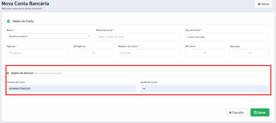The width and height of the screenshot is (276, 123).
Task: Click the Nova Conta Bancária page heading
Action: pyautogui.click(x=25, y=4)
